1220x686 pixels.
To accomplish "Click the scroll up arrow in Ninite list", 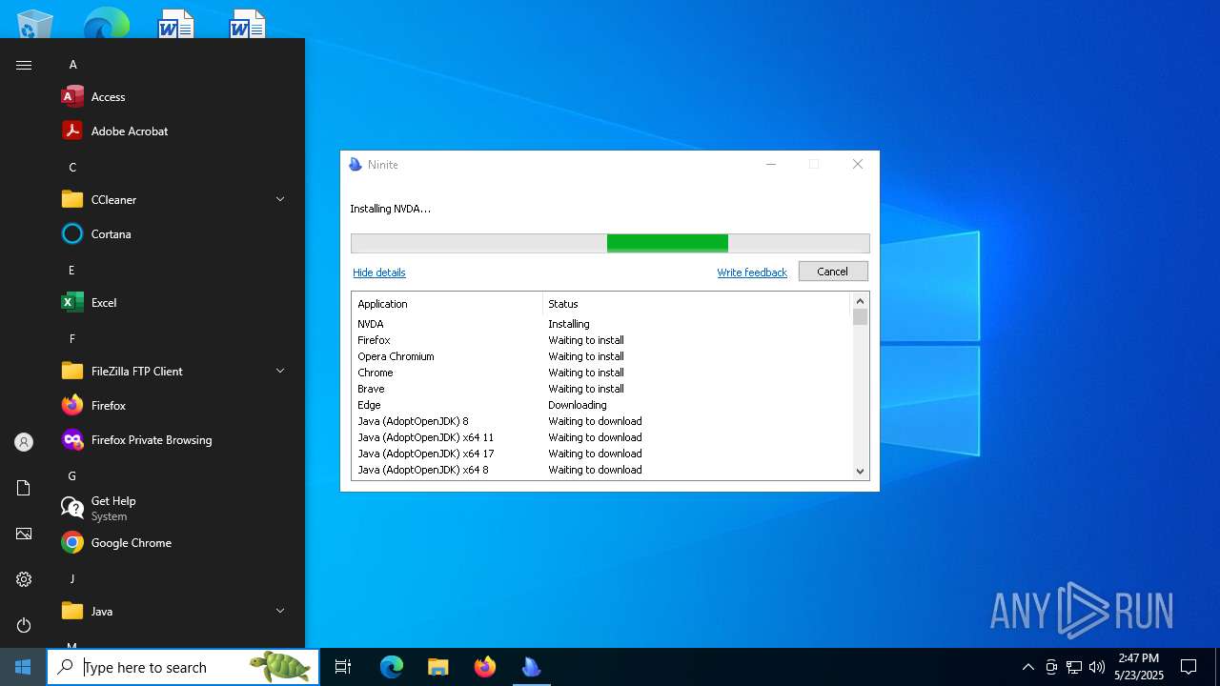I will tap(860, 301).
